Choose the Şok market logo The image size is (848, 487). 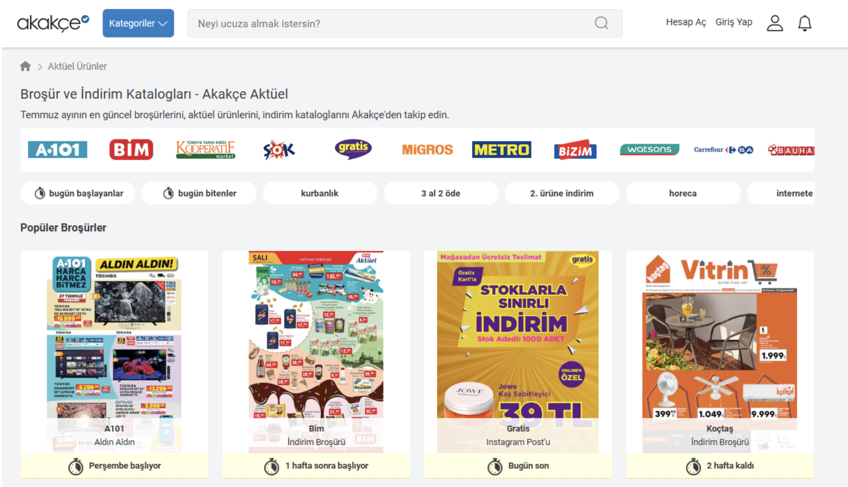279,150
